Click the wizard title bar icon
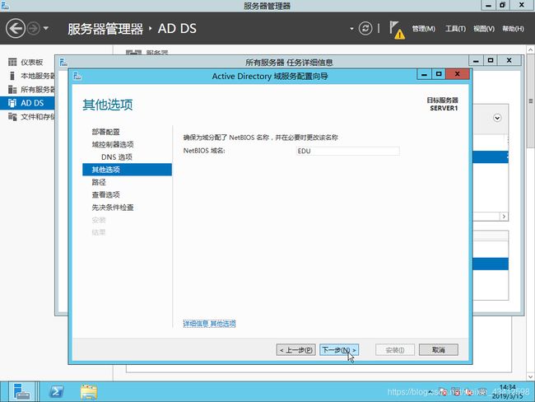Screen dimensions: 535x402 point(77,76)
